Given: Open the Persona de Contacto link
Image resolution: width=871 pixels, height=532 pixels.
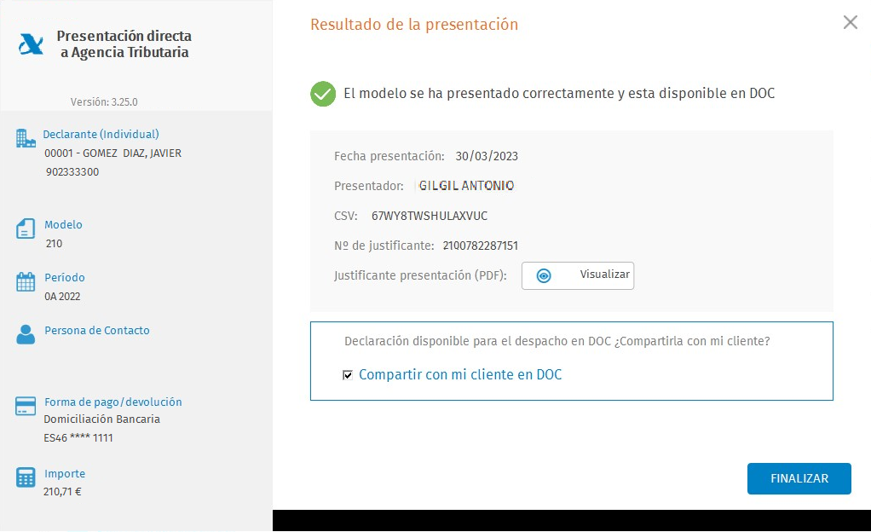Looking at the screenshot, I should point(96,330).
